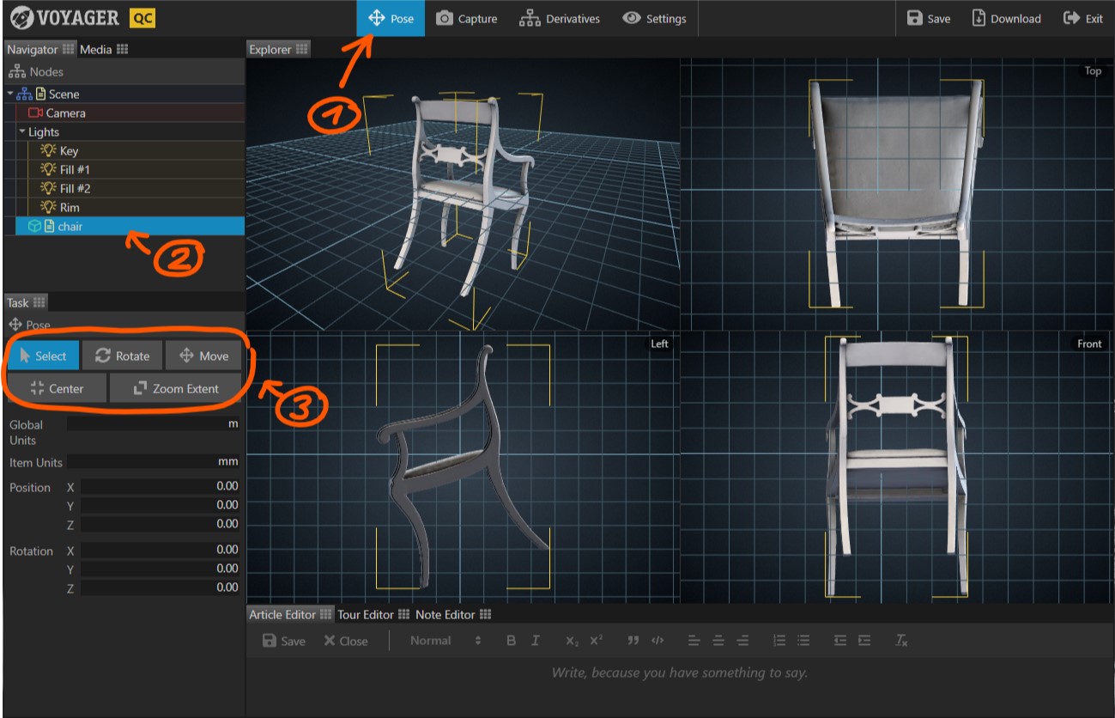Apply bold formatting in Article Editor
Screen dimensions: 1115x718
pyautogui.click(x=511, y=641)
